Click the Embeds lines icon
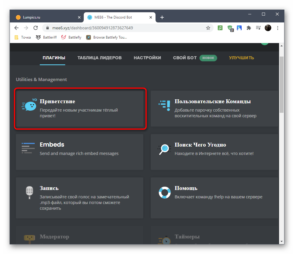 point(28,148)
